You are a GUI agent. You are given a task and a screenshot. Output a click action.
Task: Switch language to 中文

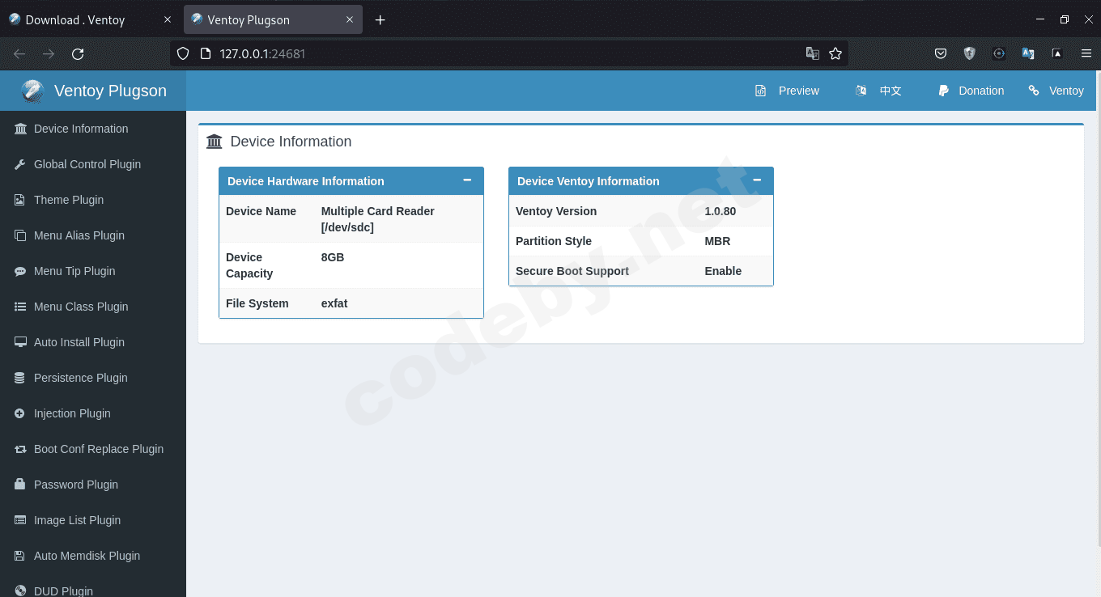tap(878, 91)
